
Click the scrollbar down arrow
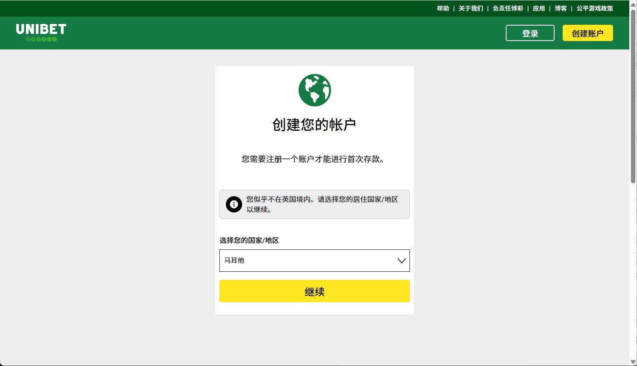point(633,362)
